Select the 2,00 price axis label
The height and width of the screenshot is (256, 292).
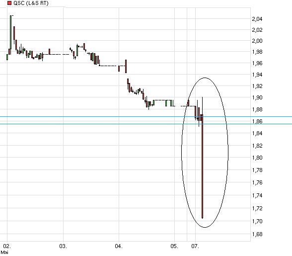point(257,41)
